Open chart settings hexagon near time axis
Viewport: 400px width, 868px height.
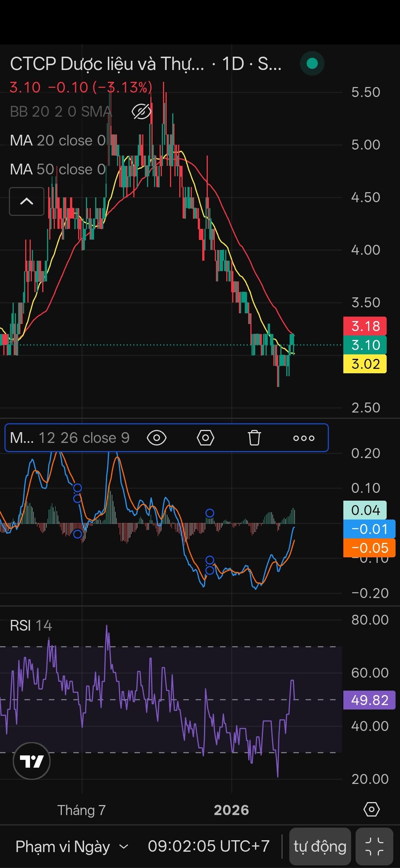pos(371,809)
